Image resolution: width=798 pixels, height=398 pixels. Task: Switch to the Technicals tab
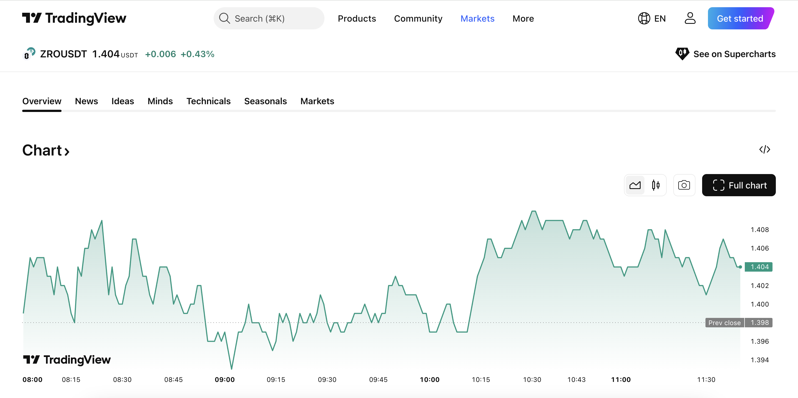(x=208, y=101)
